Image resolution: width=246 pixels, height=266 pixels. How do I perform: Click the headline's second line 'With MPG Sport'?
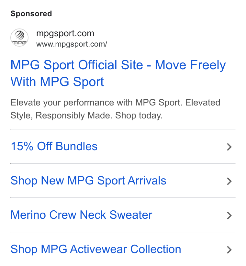tap(57, 82)
